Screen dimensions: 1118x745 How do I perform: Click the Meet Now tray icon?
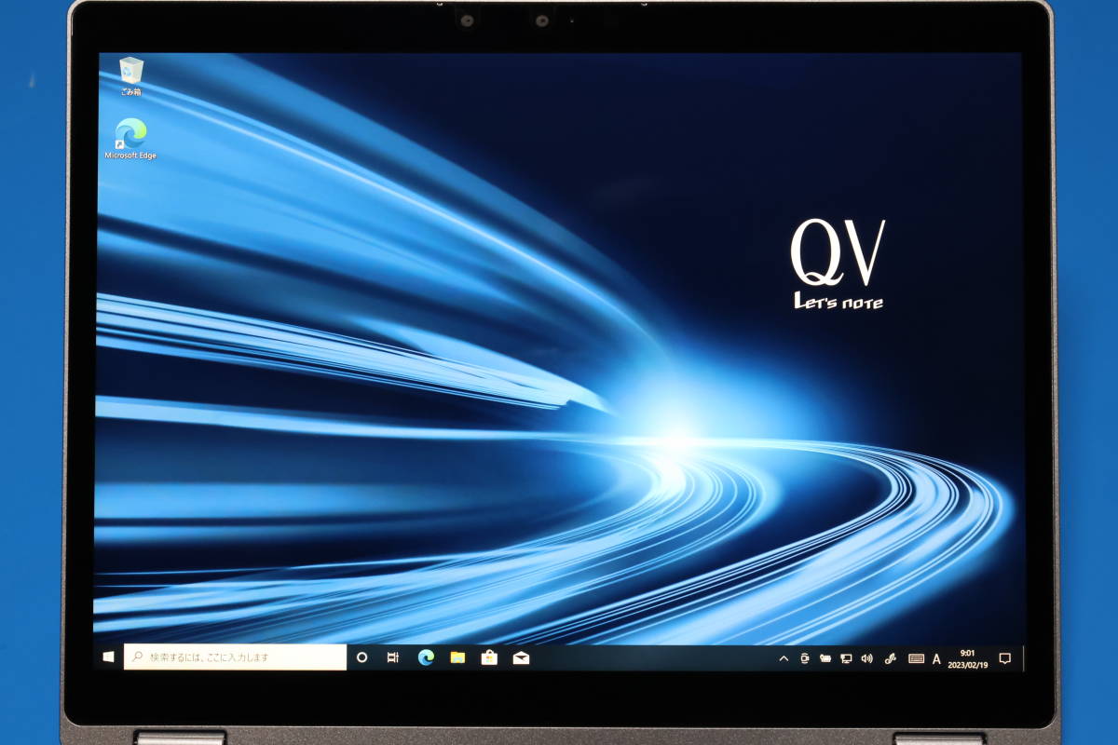click(805, 658)
